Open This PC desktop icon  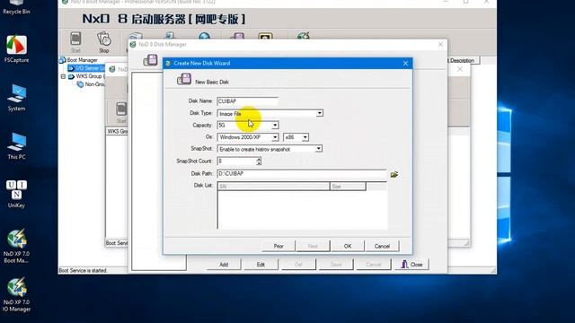click(x=16, y=145)
